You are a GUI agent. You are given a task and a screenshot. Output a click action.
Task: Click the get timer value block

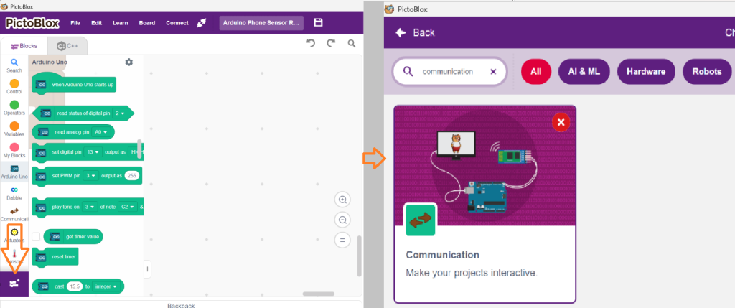[x=73, y=237]
